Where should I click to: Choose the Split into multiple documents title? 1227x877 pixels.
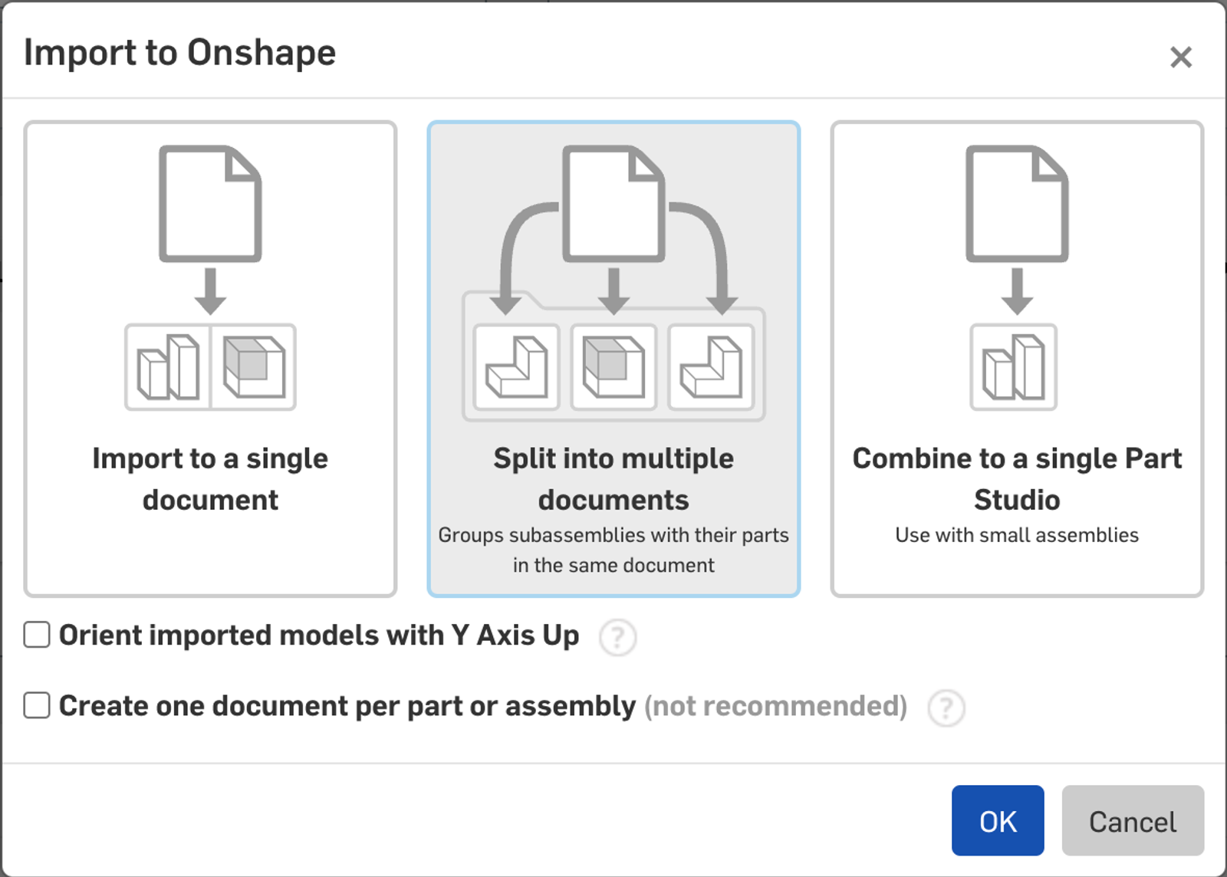coord(613,478)
